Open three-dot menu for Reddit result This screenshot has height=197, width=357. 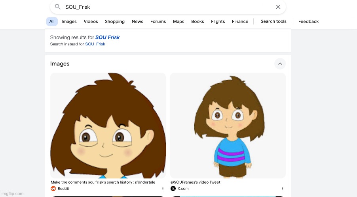[x=163, y=189]
